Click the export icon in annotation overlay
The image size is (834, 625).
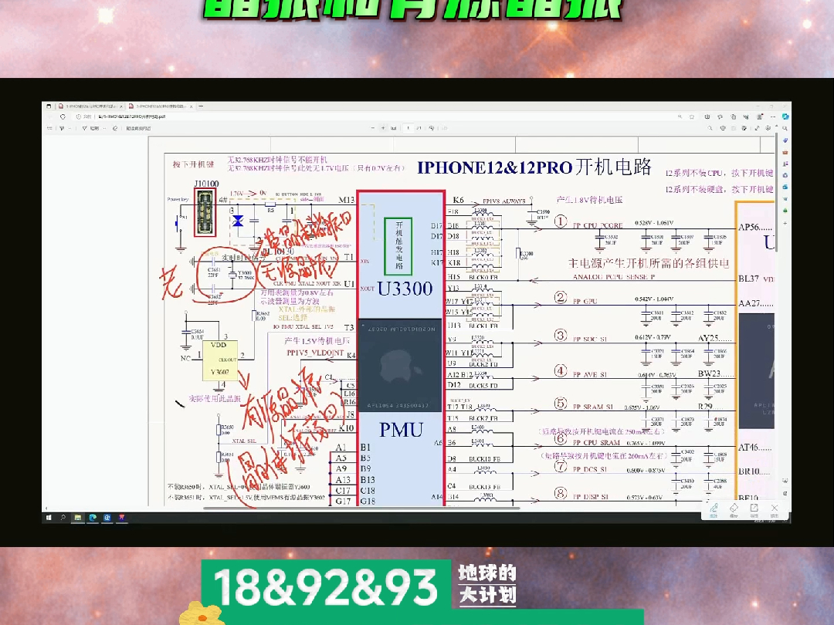pos(754,508)
